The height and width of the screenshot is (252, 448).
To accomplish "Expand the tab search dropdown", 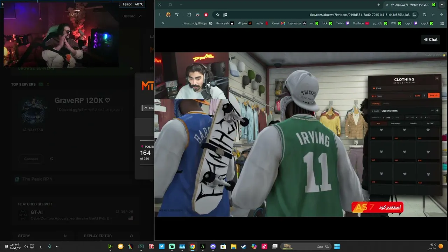I will coord(442,5).
